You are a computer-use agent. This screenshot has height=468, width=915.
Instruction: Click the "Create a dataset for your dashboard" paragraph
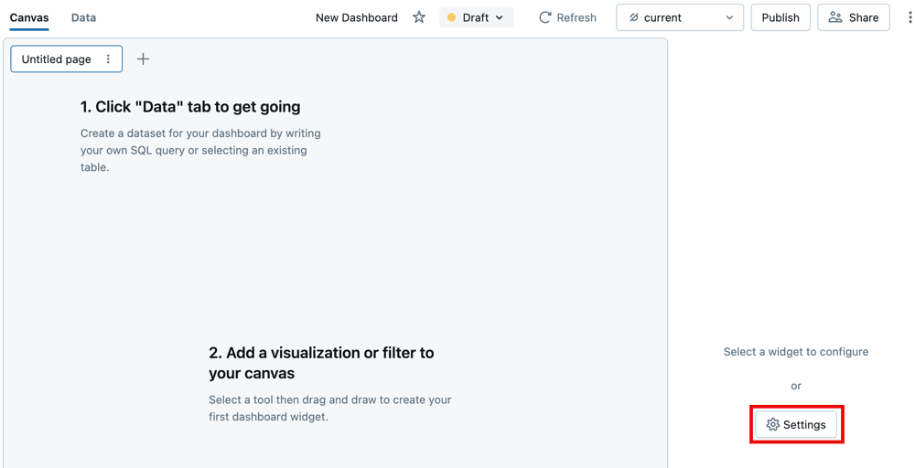(200, 150)
